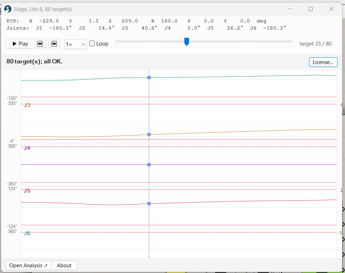Click the TCP Z value 209.0
This screenshot has height=273, width=345.
(x=130, y=21)
